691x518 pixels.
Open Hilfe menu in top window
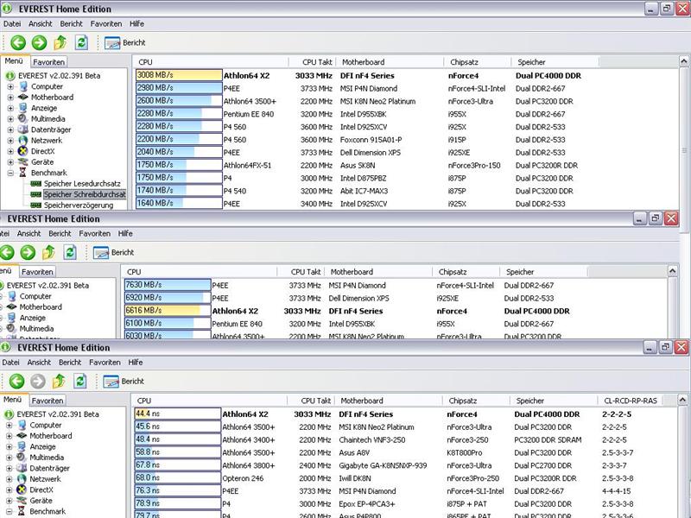136,24
